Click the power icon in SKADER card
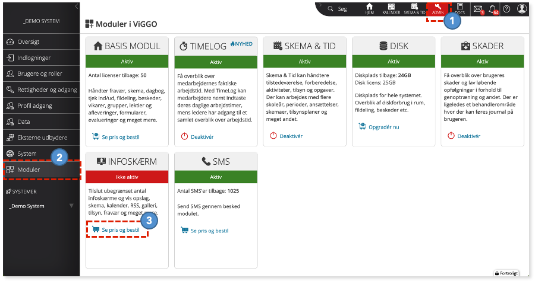This screenshot has width=535, height=281. coord(451,136)
